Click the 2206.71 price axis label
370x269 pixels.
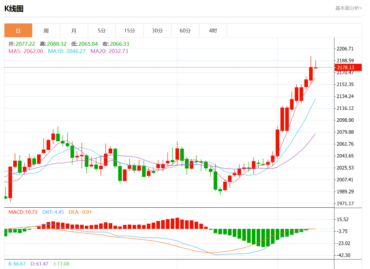[x=345, y=49]
